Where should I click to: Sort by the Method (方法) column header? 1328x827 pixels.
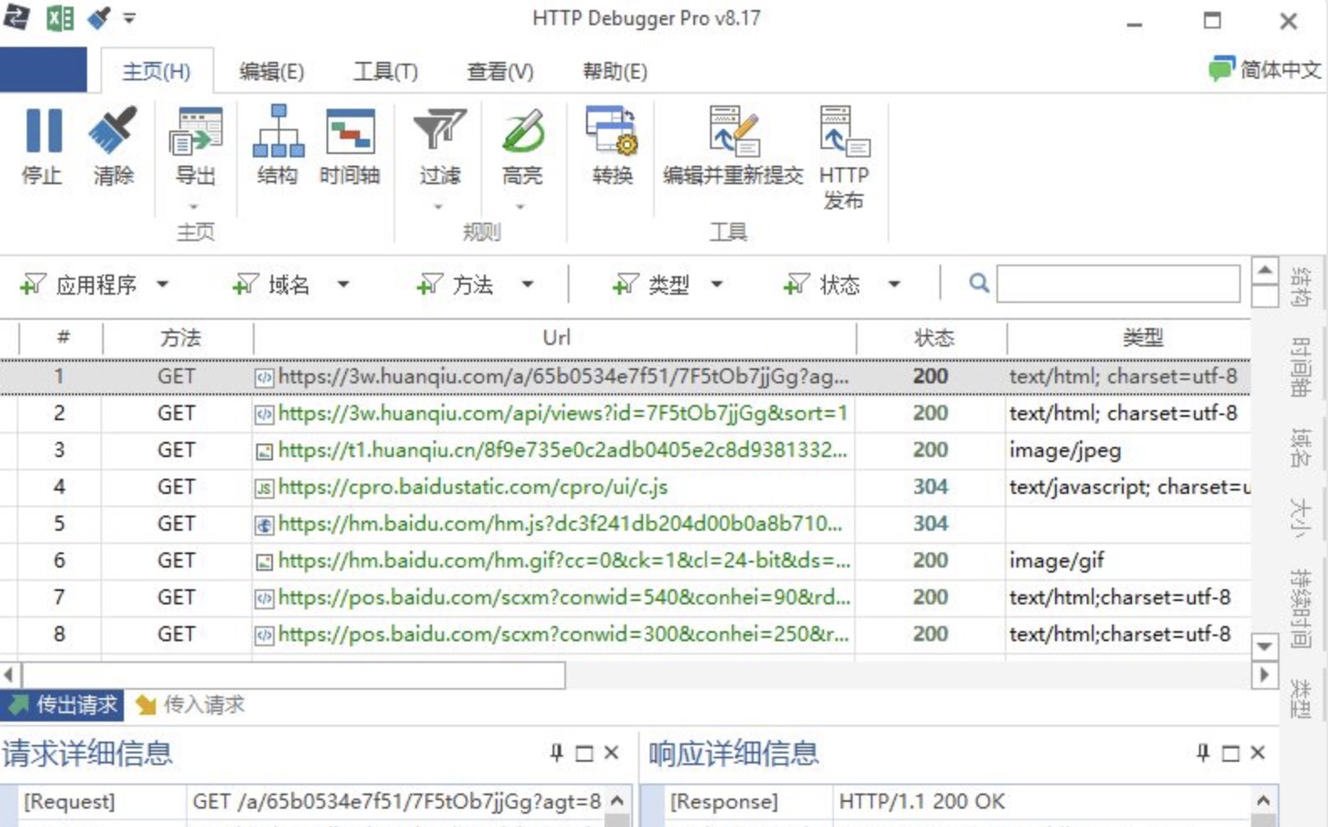coord(178,338)
